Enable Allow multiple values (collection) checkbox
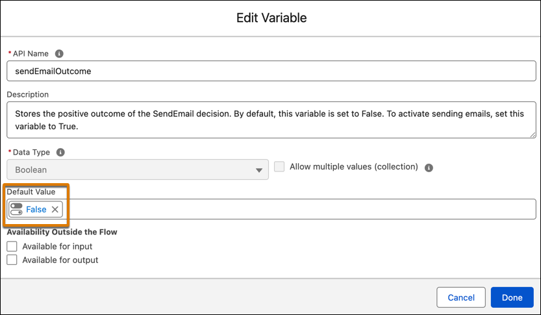This screenshot has height=315, width=541. click(x=279, y=167)
